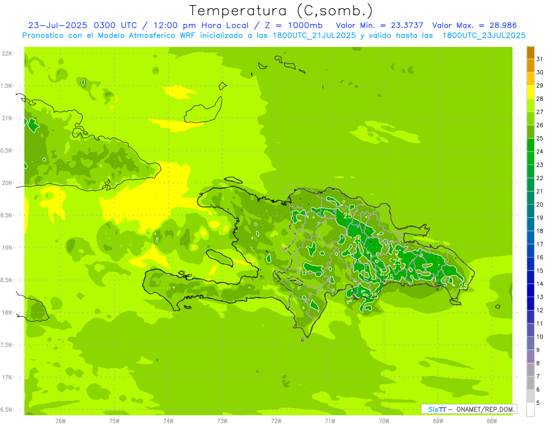Click the '1800UTC_23JUL2025' valid-until time text

[483, 35]
